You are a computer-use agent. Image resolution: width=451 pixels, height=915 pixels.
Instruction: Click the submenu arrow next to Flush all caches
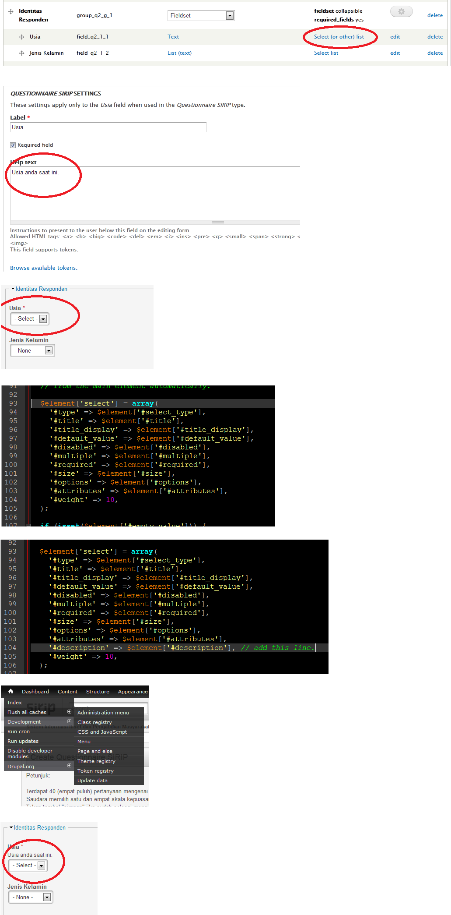click(69, 712)
